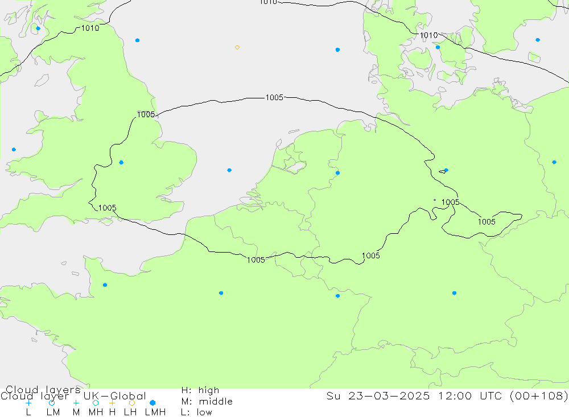
Task: Click the 1005 label on England's south coast
Action: point(108,208)
